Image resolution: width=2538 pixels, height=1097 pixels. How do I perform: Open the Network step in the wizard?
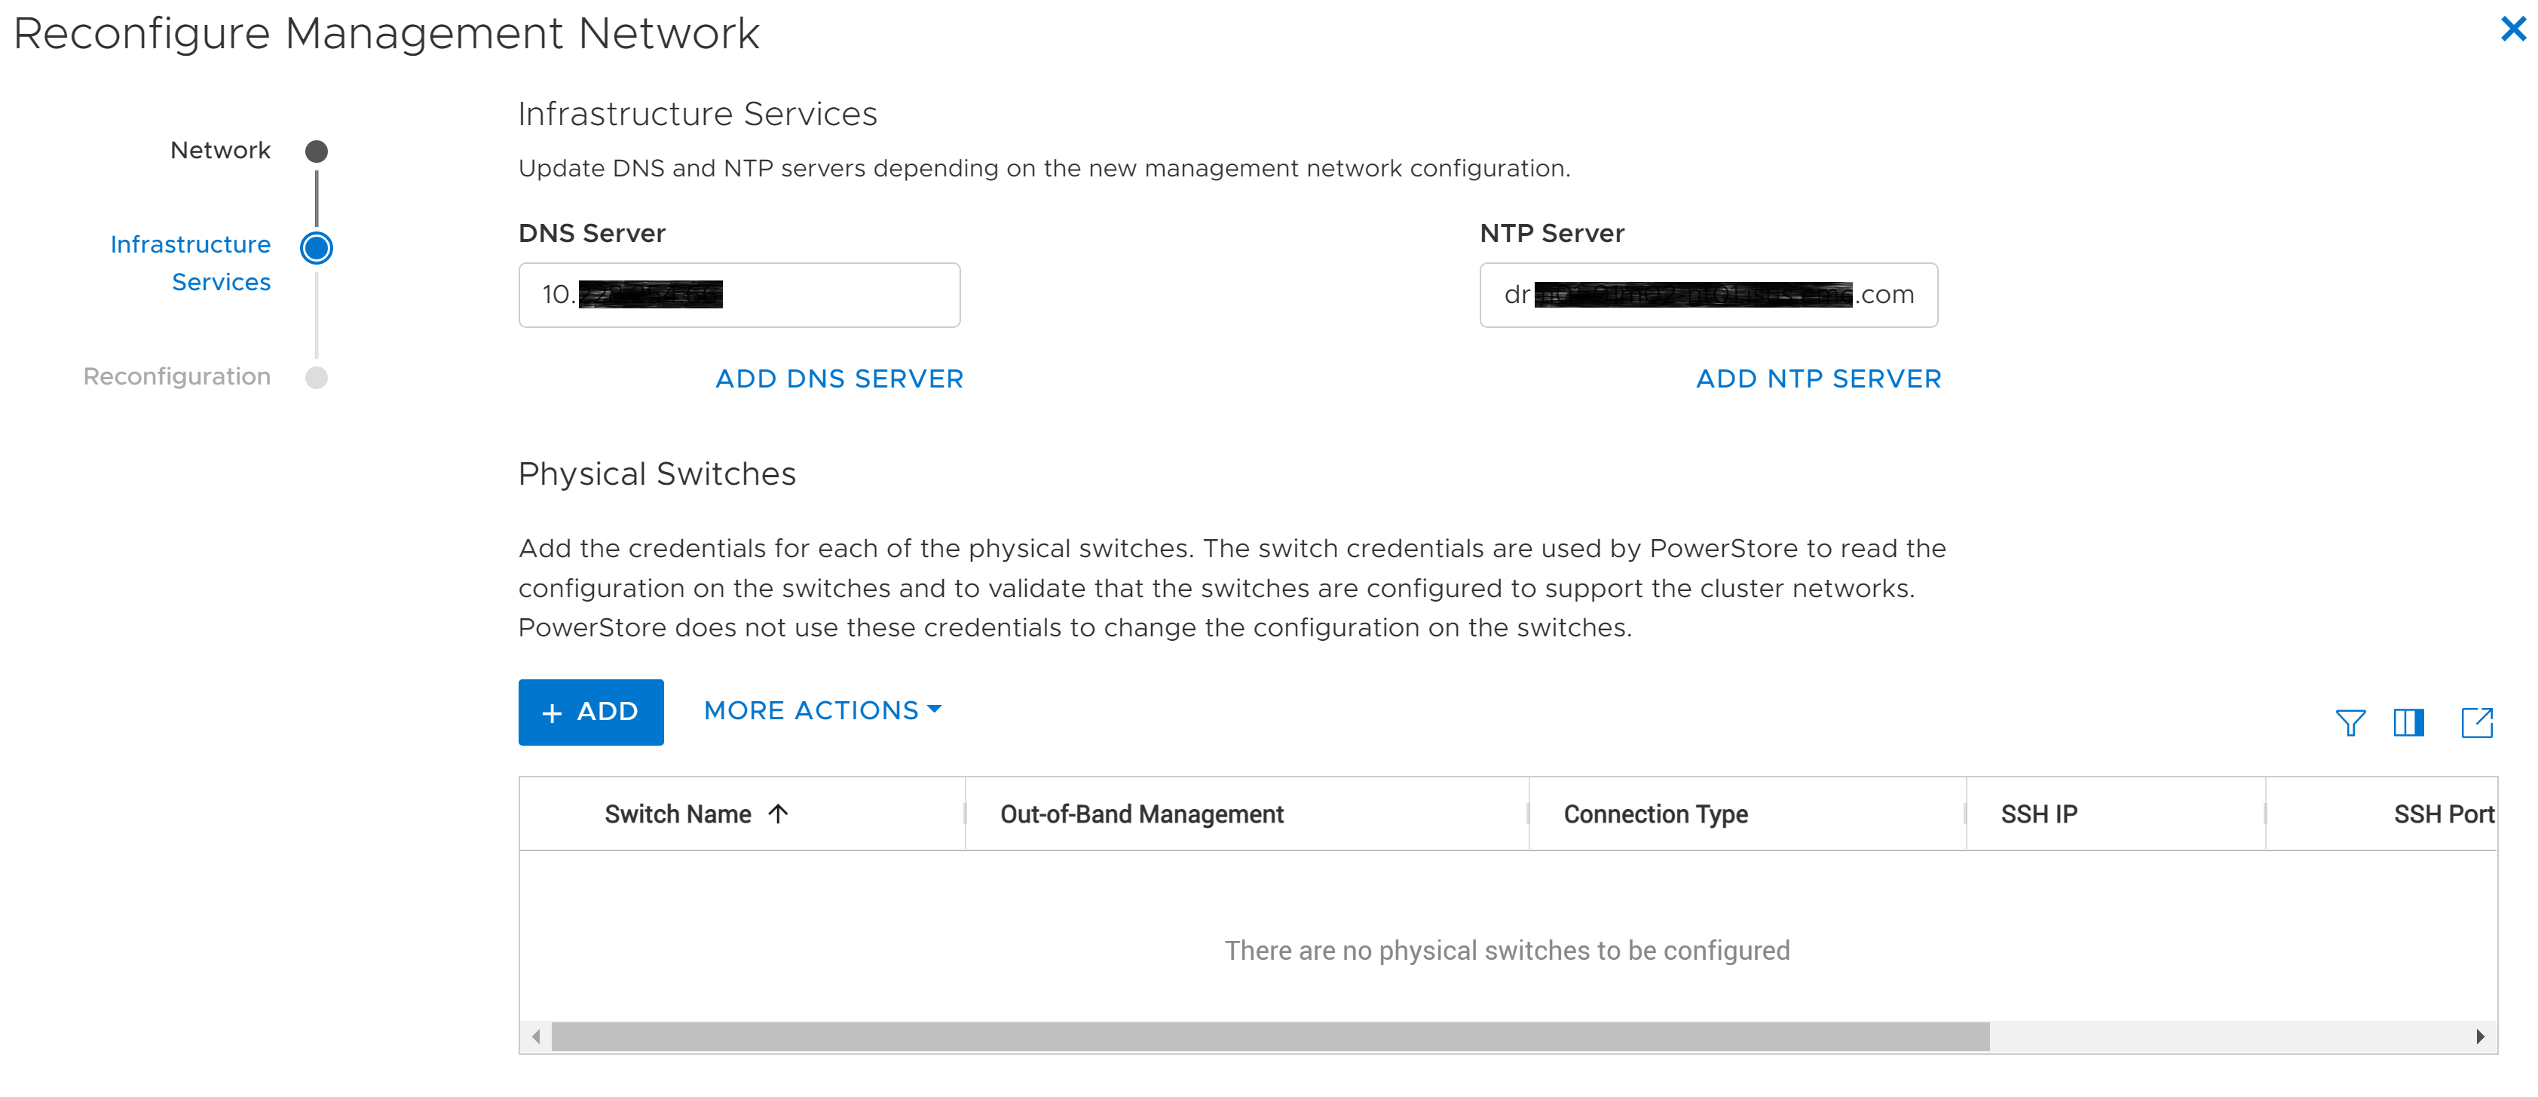click(x=315, y=151)
